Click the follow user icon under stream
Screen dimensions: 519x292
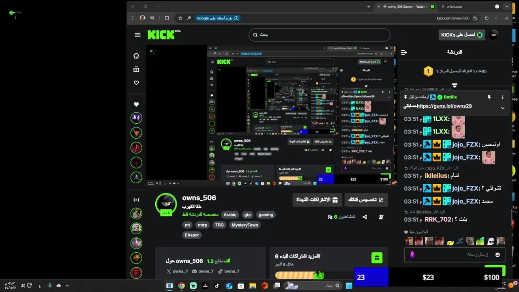(x=381, y=217)
